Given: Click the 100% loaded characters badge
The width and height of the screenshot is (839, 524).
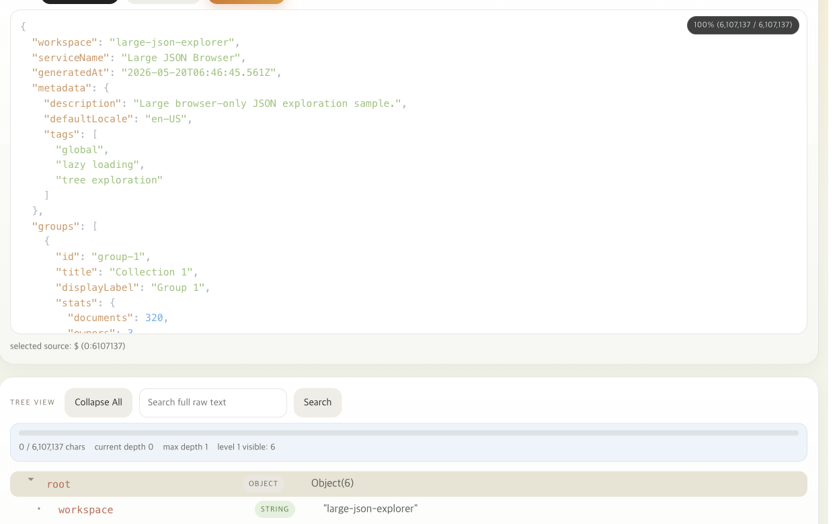Looking at the screenshot, I should coord(743,25).
